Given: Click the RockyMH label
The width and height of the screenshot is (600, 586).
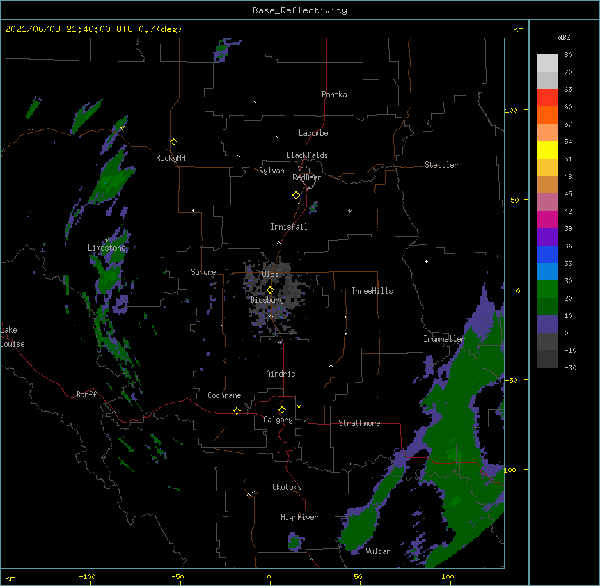Looking at the screenshot, I should 171,158.
